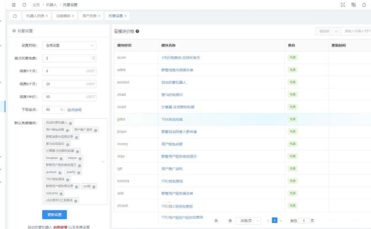Open the 群管自动同意入群申请 module link

click(x=179, y=131)
